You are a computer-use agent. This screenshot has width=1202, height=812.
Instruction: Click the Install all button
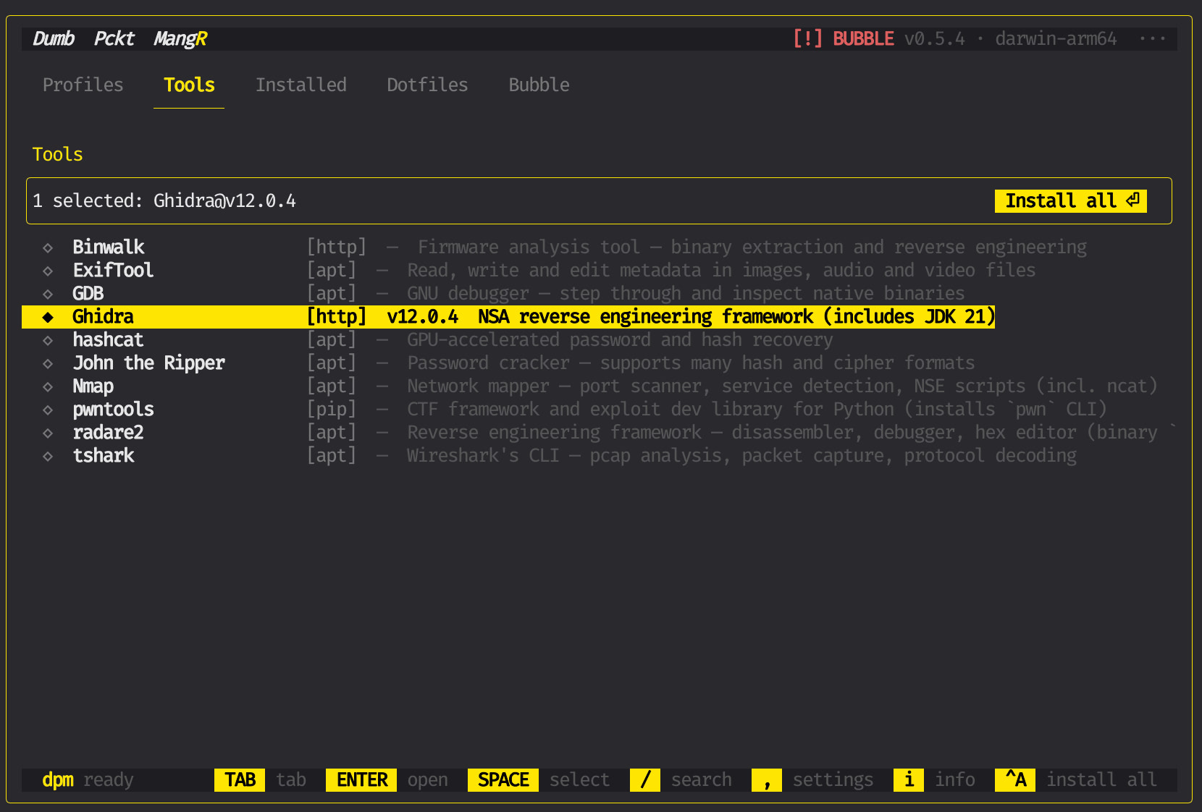[x=1070, y=200]
